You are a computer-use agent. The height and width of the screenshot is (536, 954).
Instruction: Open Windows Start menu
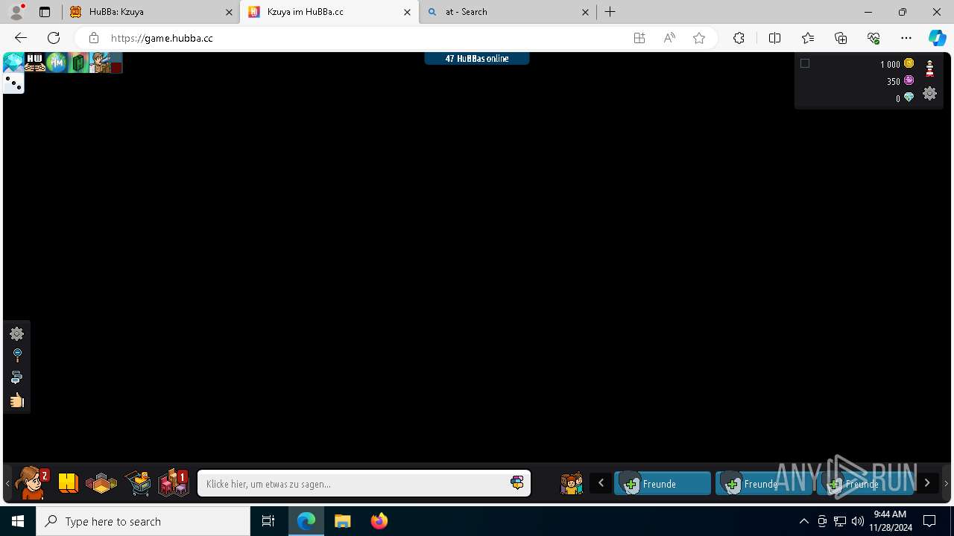(x=18, y=521)
